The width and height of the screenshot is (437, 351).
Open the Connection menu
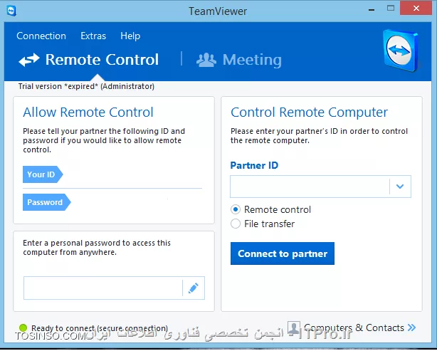coord(41,36)
